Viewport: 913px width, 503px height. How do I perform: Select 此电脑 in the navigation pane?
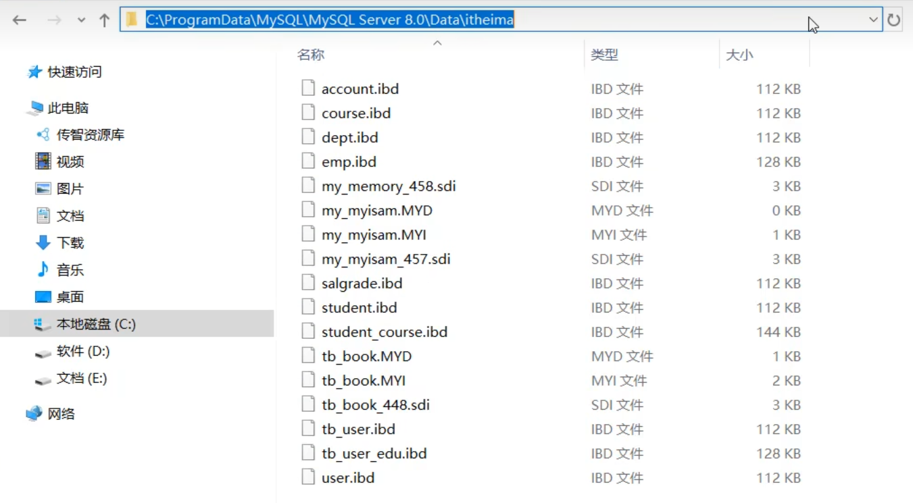tap(58, 108)
